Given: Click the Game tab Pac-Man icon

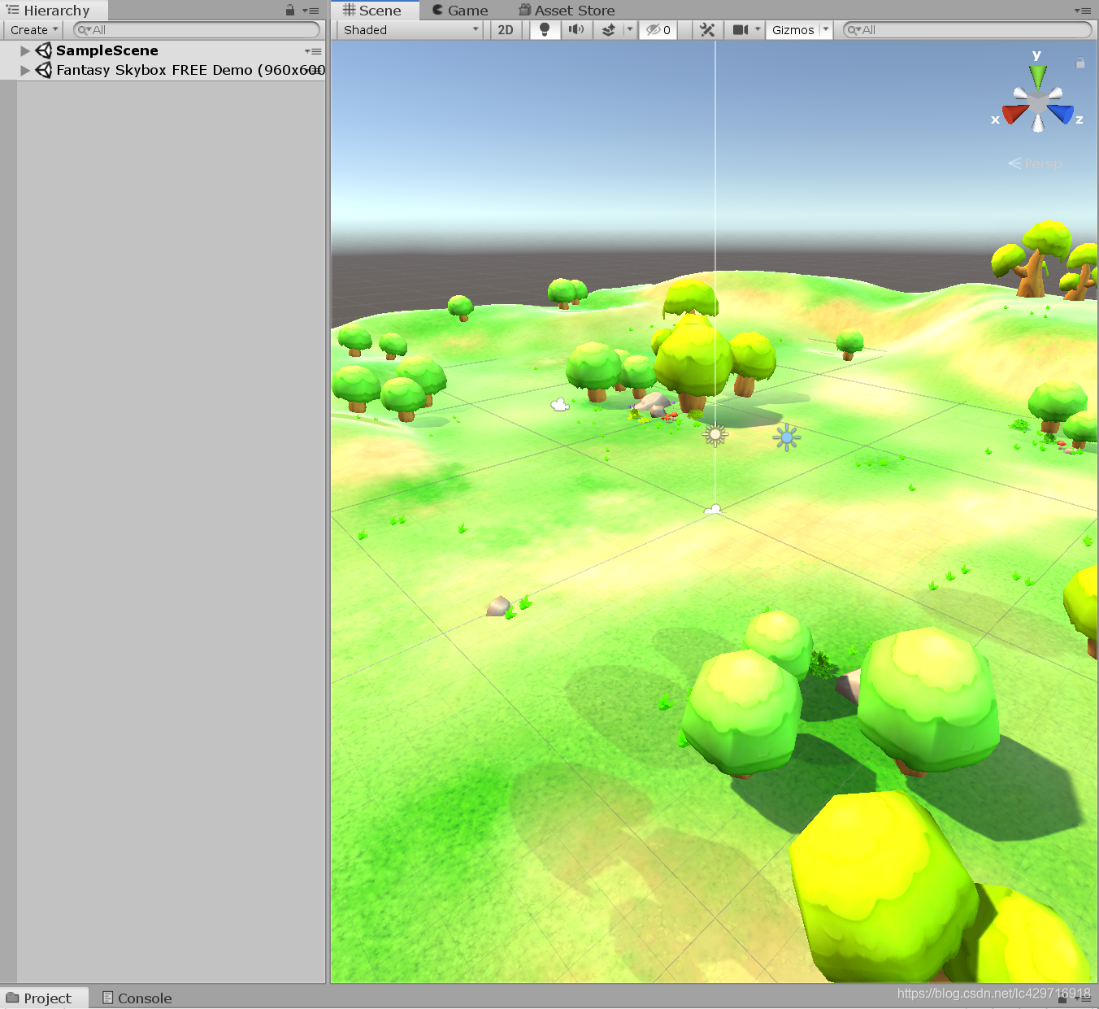Looking at the screenshot, I should (x=437, y=10).
